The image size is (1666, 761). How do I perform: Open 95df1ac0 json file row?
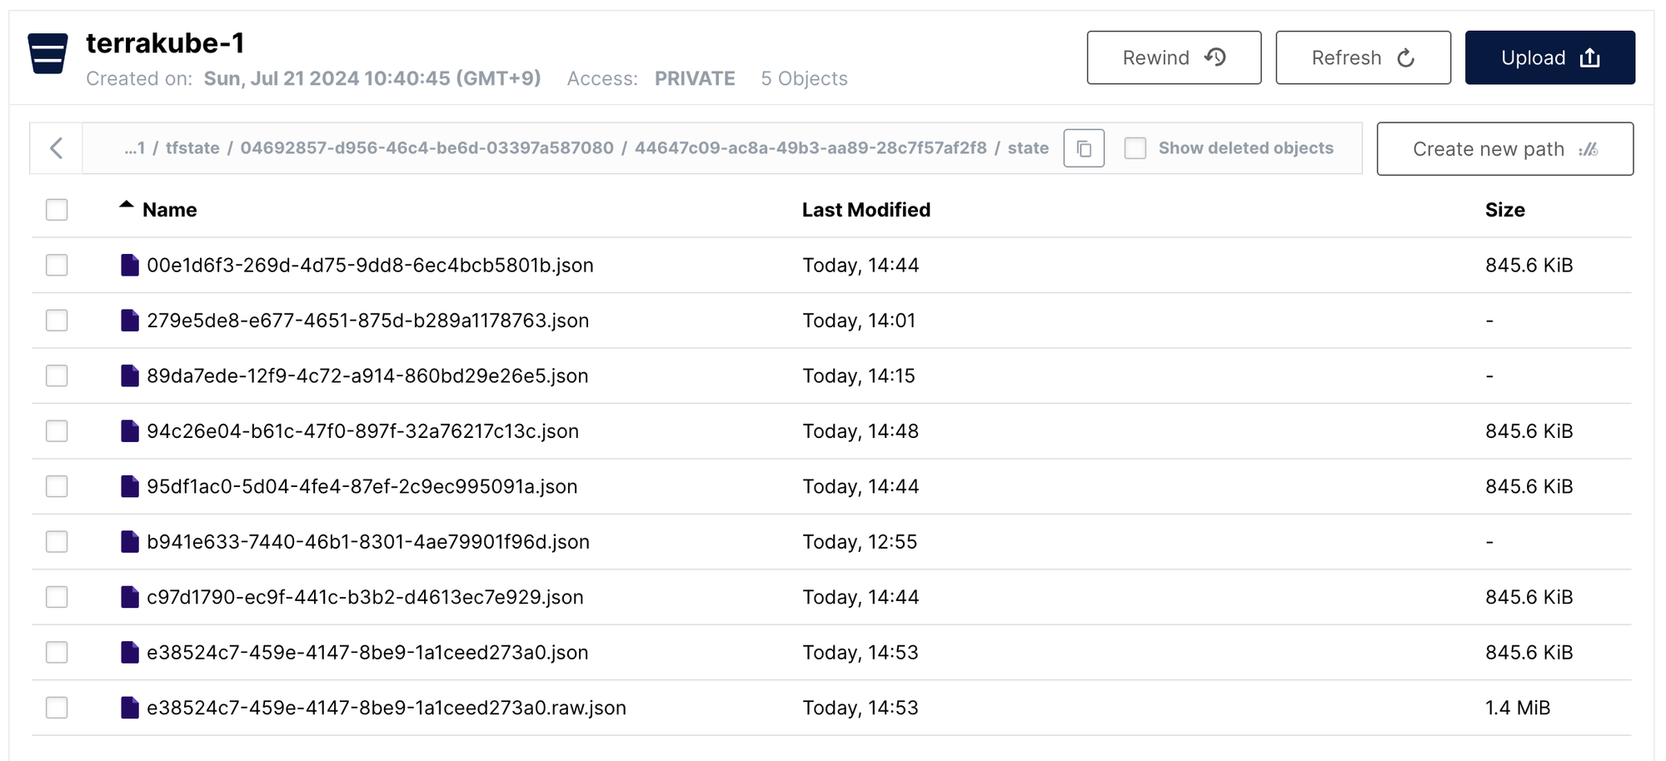[362, 486]
